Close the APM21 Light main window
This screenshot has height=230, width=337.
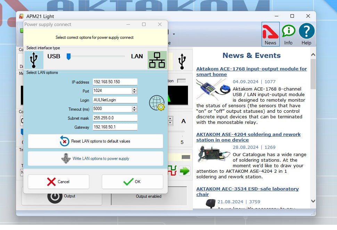308,16
